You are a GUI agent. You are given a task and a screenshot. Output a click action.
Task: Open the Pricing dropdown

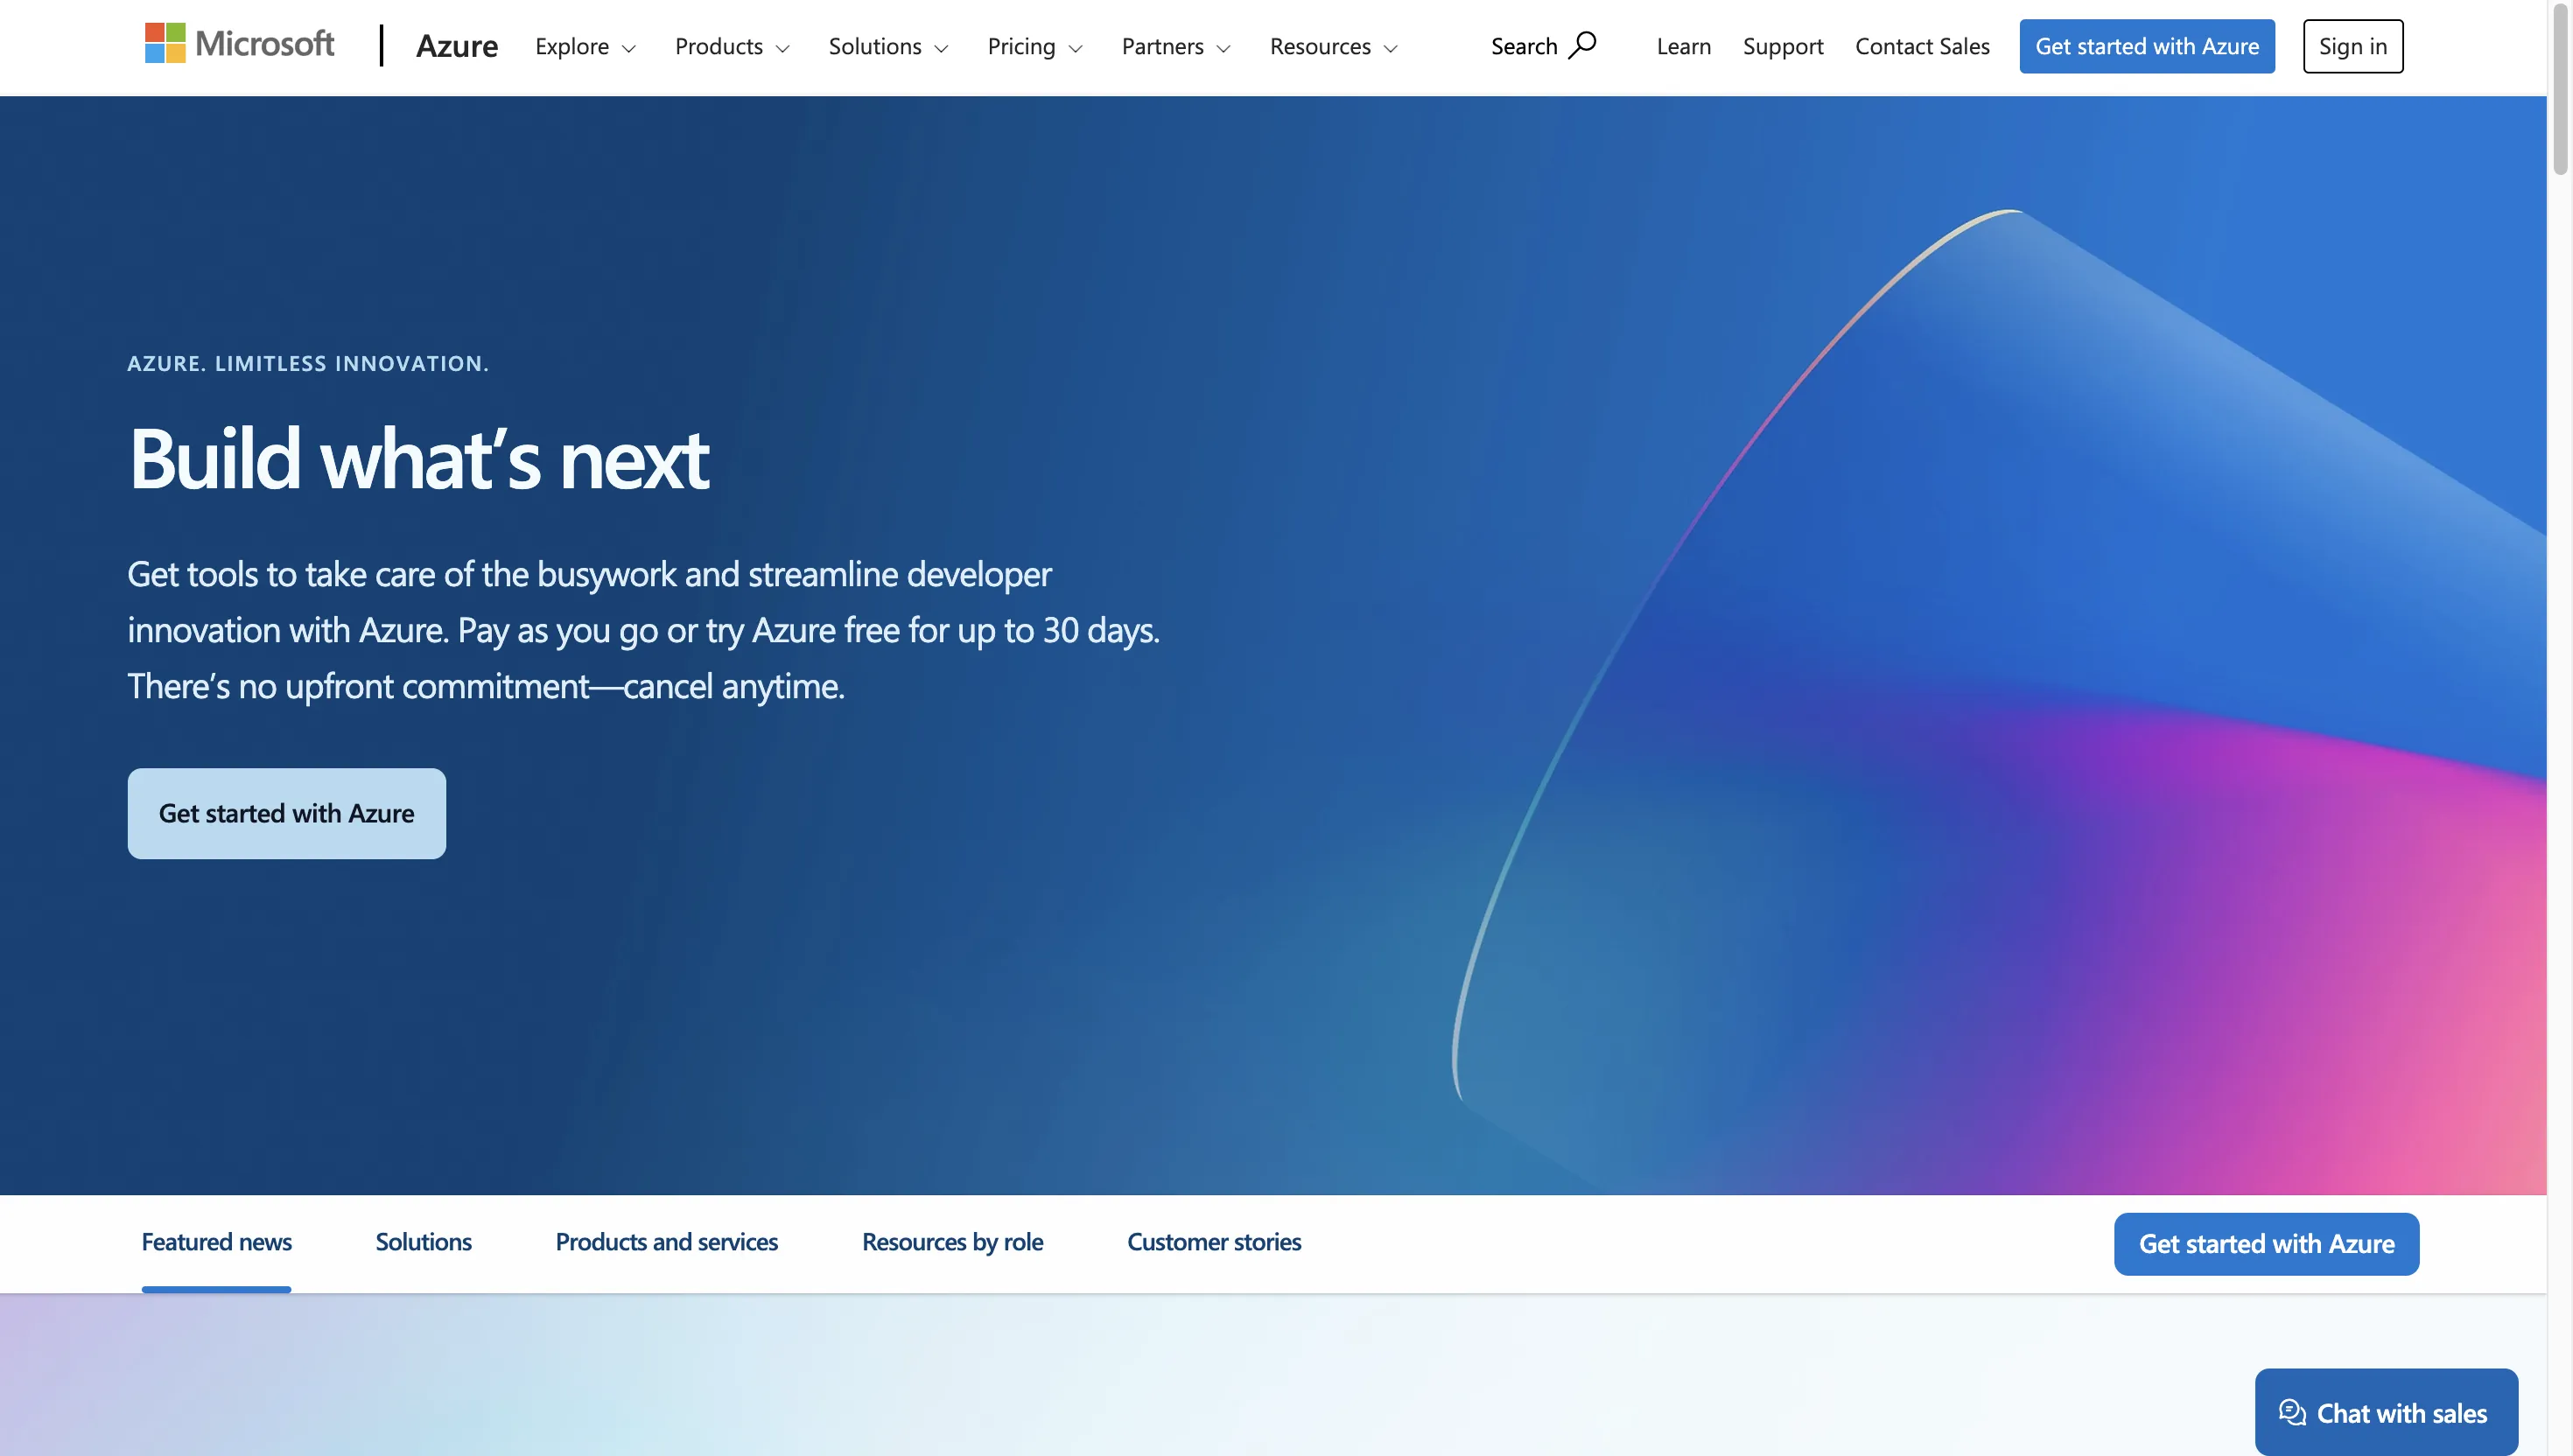1034,47
